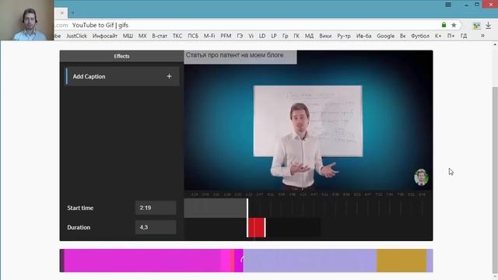Click the white playhead marker on timeline
Image resolution: width=498 pixels, height=280 pixels.
point(247,218)
